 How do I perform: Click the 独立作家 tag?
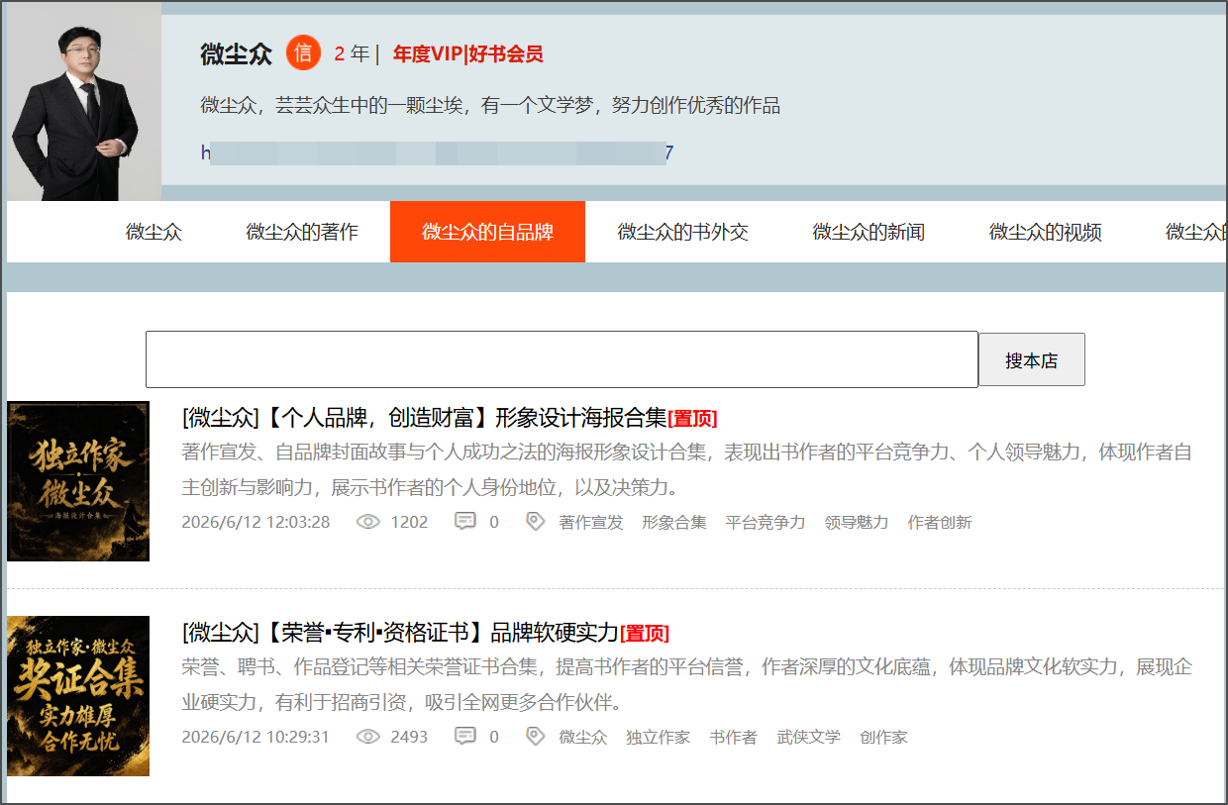click(659, 737)
